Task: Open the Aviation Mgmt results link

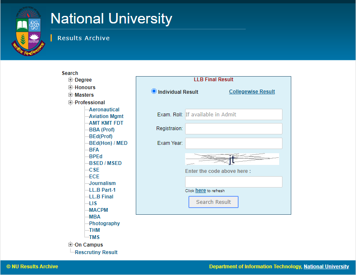Action: (106, 116)
